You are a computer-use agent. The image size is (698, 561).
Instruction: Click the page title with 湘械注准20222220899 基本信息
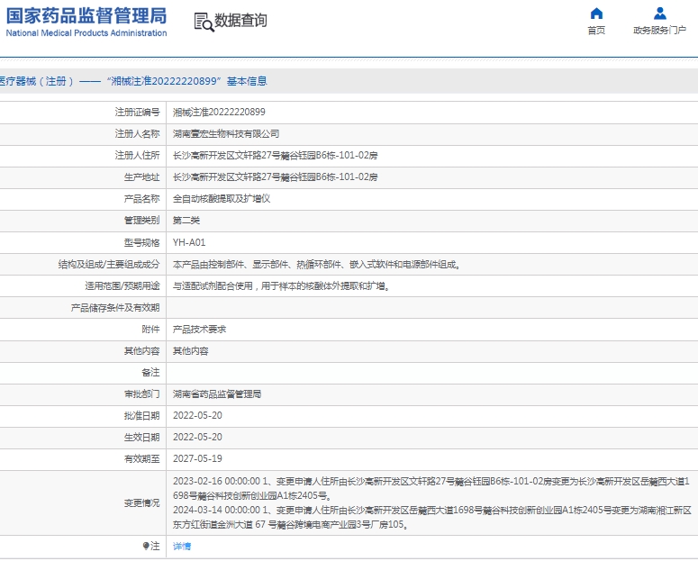point(132,81)
